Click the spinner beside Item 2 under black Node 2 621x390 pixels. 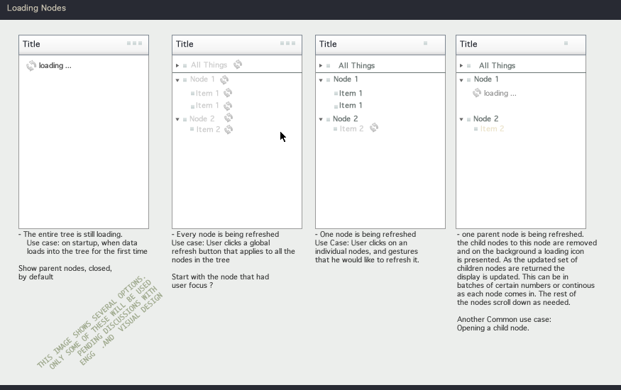pos(374,128)
